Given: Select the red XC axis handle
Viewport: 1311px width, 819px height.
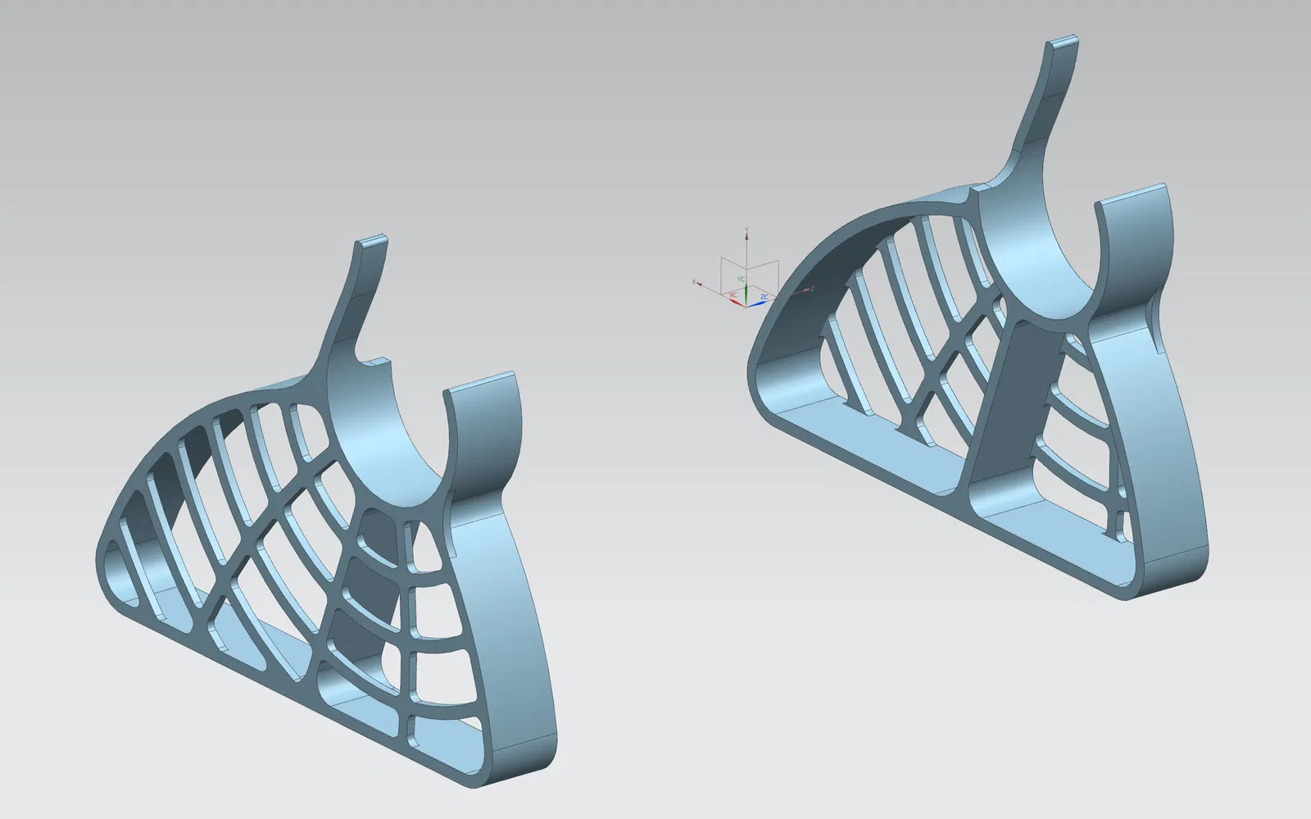Looking at the screenshot, I should [x=737, y=302].
